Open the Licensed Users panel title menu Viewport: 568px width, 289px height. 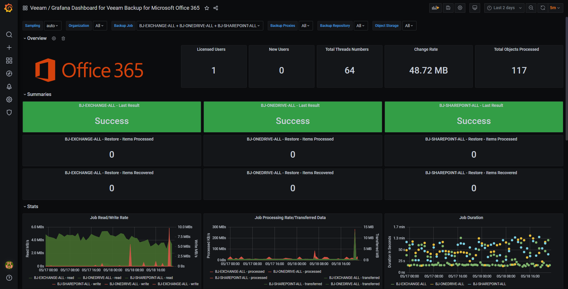point(211,49)
